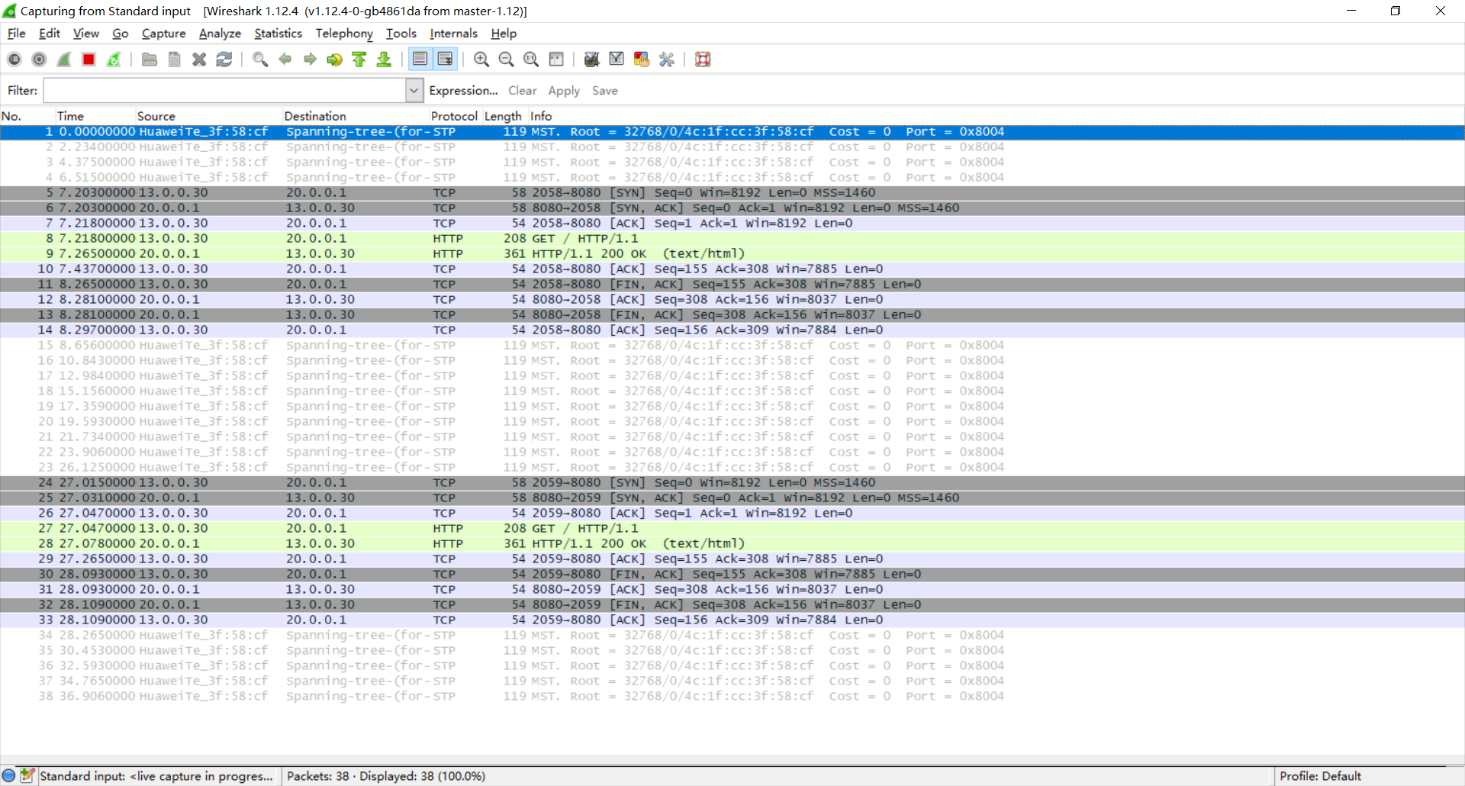Expand the display filter history dropdown

pyautogui.click(x=414, y=91)
